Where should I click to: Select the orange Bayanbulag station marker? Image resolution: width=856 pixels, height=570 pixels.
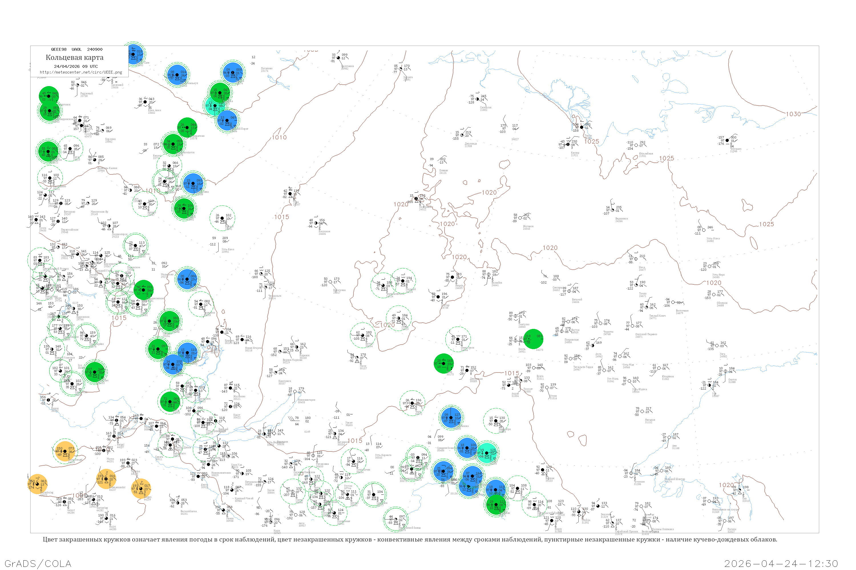(37, 484)
